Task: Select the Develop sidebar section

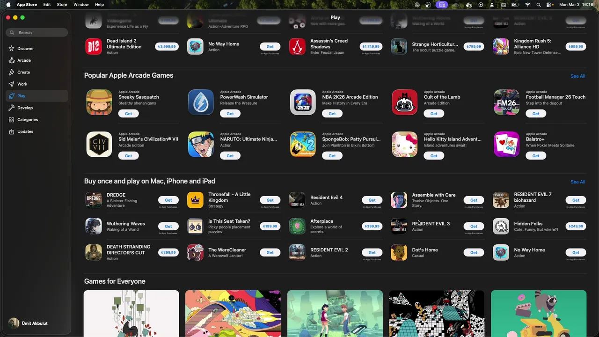Action: [x=37, y=108]
